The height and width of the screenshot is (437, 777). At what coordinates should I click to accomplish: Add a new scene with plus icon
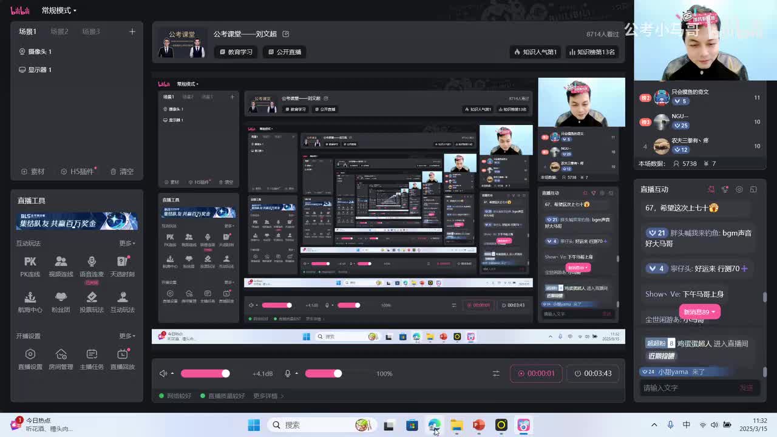pyautogui.click(x=132, y=32)
